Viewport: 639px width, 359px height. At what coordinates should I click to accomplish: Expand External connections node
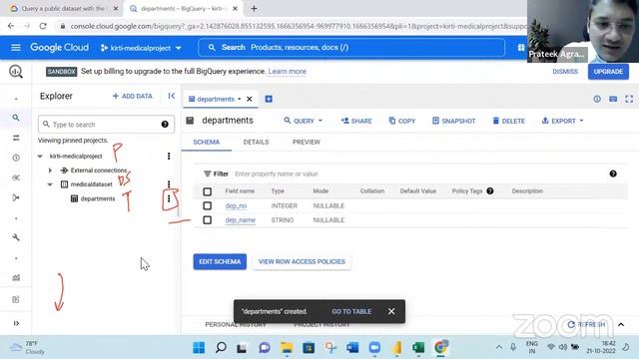pyautogui.click(x=50, y=171)
